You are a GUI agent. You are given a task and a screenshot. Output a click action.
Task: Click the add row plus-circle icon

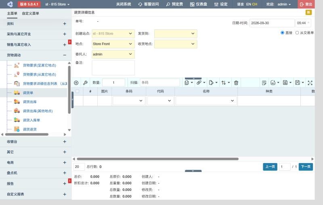(76, 83)
